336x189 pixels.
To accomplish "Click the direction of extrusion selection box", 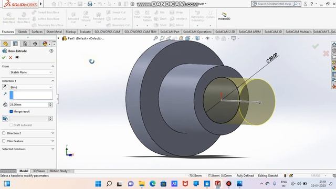I will pos(31,95).
